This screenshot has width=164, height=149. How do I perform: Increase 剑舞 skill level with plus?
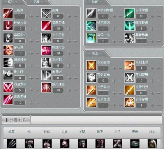point(69,16)
